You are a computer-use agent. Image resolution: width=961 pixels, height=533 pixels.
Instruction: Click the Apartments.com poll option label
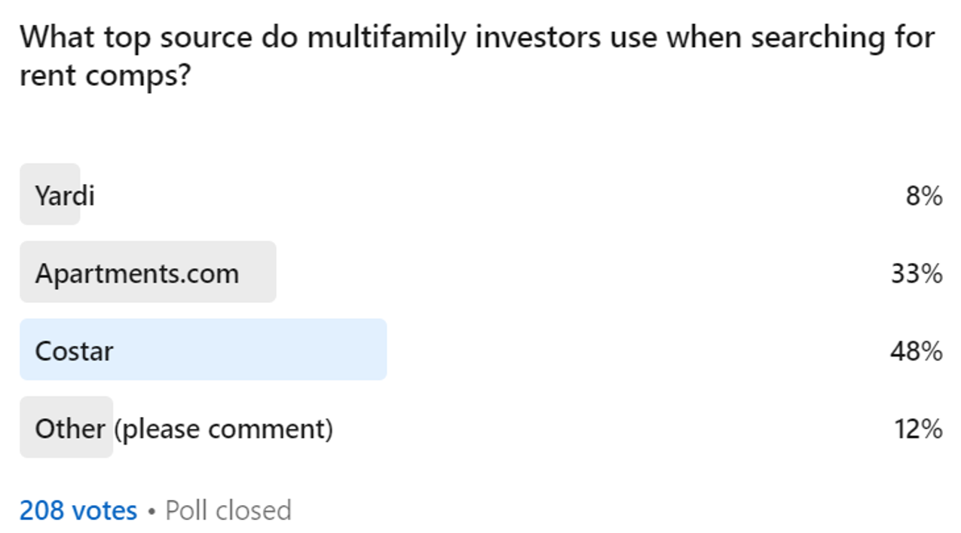137,273
